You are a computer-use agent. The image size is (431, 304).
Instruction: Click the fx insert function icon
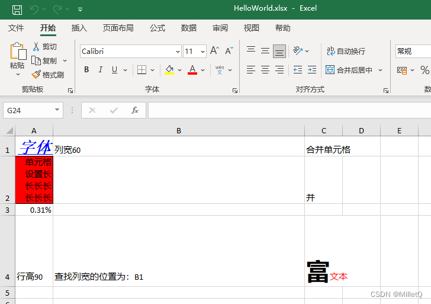click(135, 110)
